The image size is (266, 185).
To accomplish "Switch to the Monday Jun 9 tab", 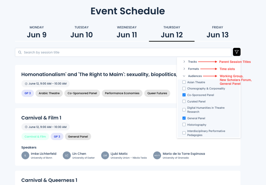I will click(x=37, y=32).
